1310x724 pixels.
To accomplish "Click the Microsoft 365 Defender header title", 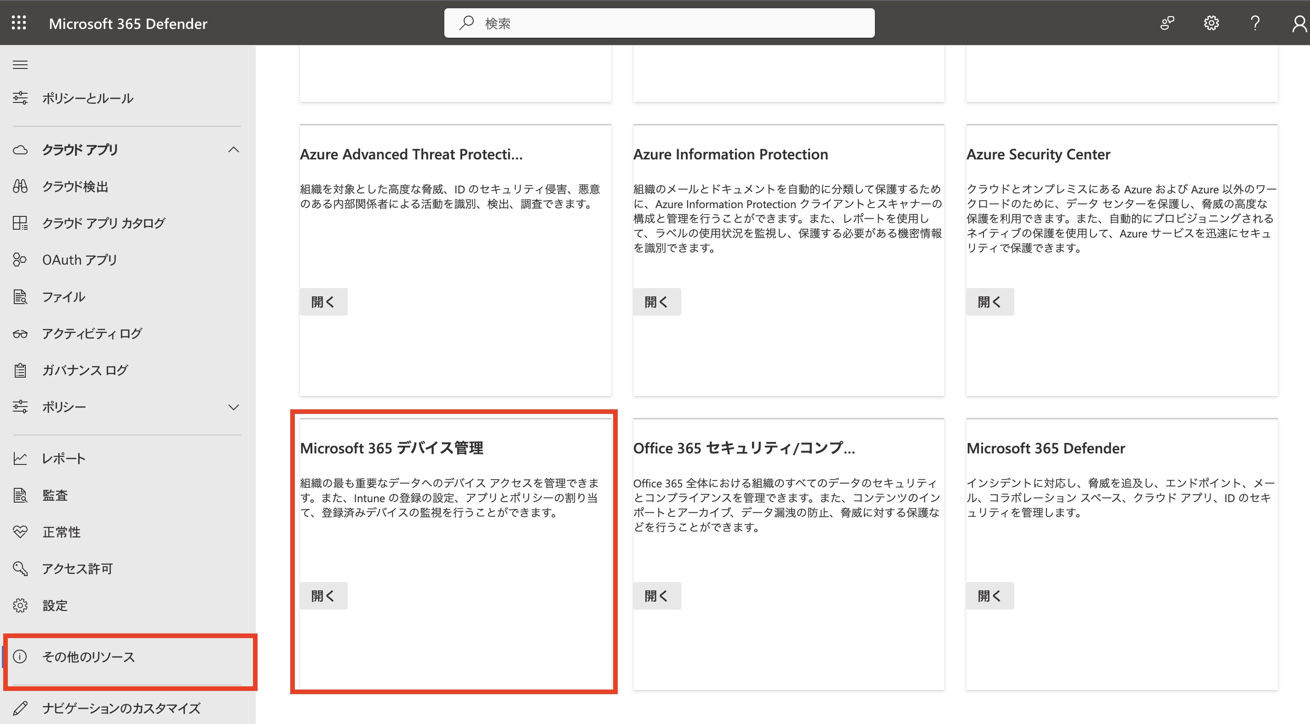I will [128, 23].
